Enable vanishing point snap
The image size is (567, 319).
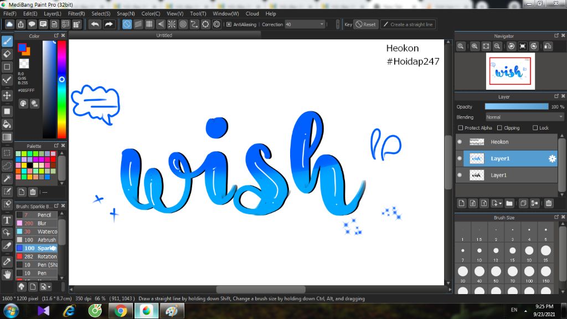pos(161,24)
